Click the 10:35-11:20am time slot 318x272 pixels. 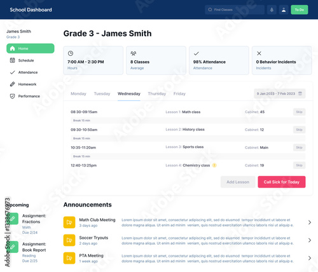tap(83, 147)
